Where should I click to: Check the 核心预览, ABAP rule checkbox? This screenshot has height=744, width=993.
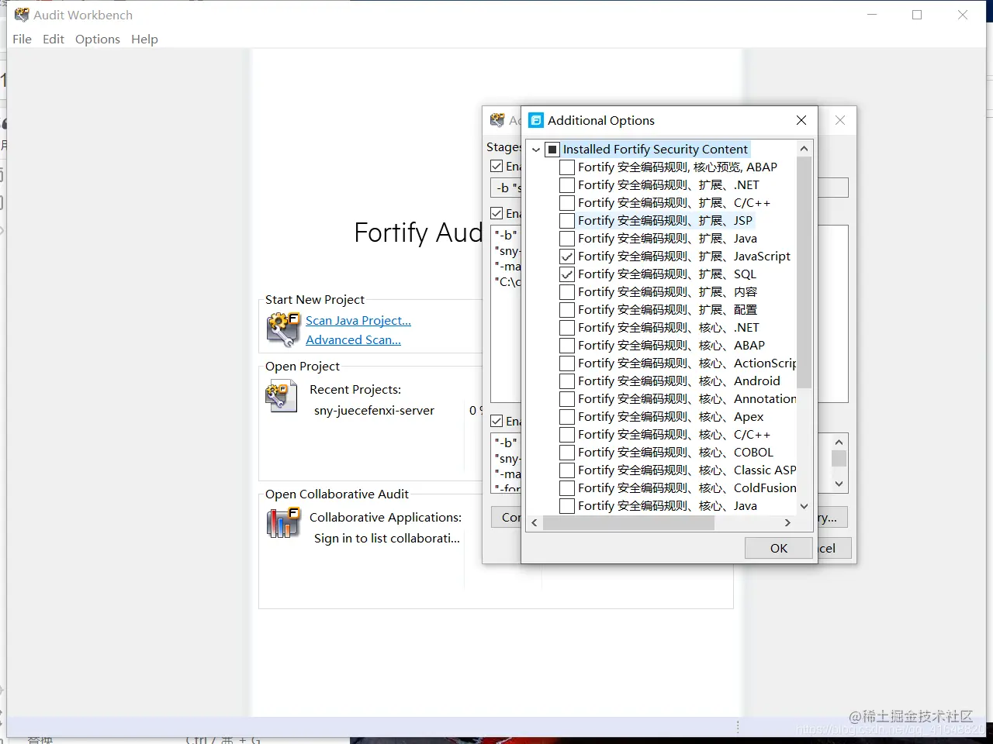click(x=567, y=167)
